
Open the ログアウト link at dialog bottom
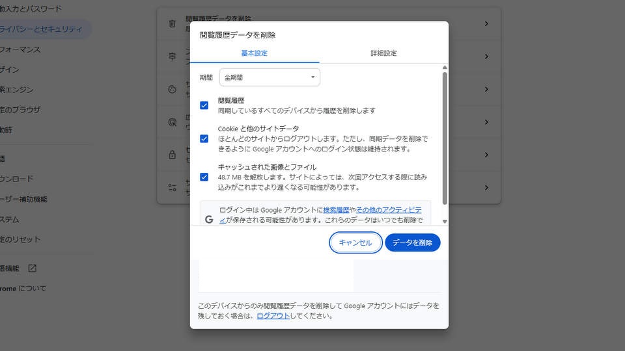point(273,316)
